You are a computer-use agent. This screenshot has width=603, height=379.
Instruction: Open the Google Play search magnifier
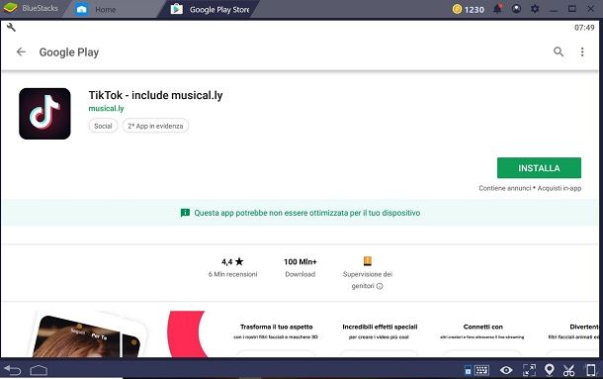[x=559, y=51]
